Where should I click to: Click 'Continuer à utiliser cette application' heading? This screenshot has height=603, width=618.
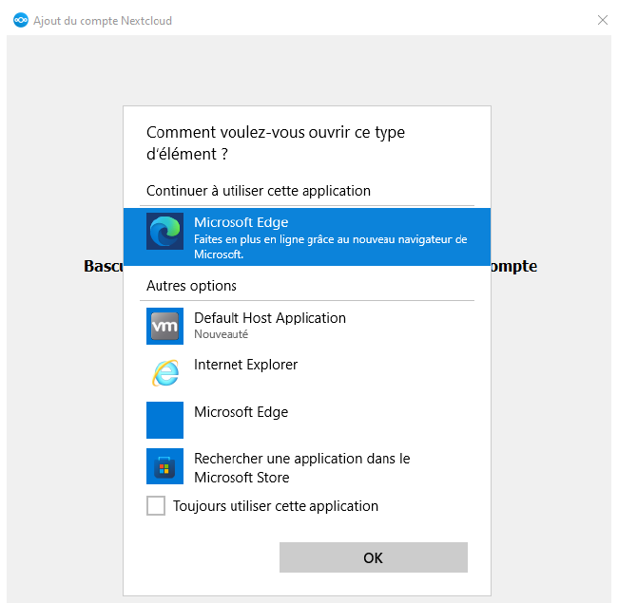pyautogui.click(x=259, y=191)
